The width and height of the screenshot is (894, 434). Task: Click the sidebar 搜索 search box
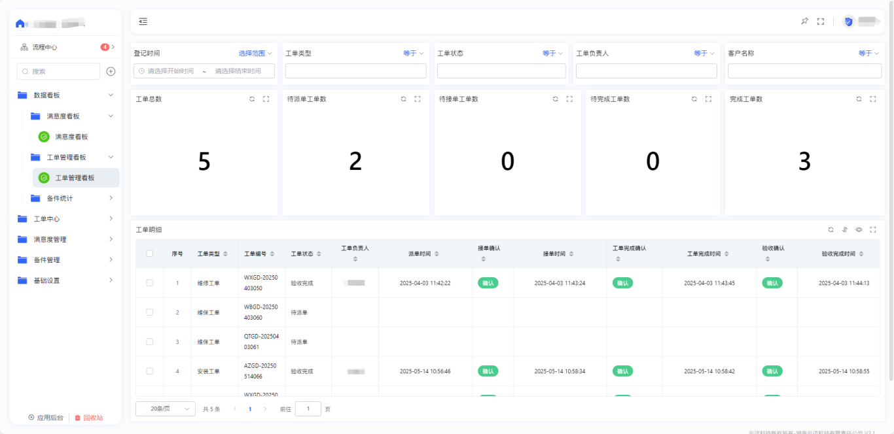[x=58, y=71]
